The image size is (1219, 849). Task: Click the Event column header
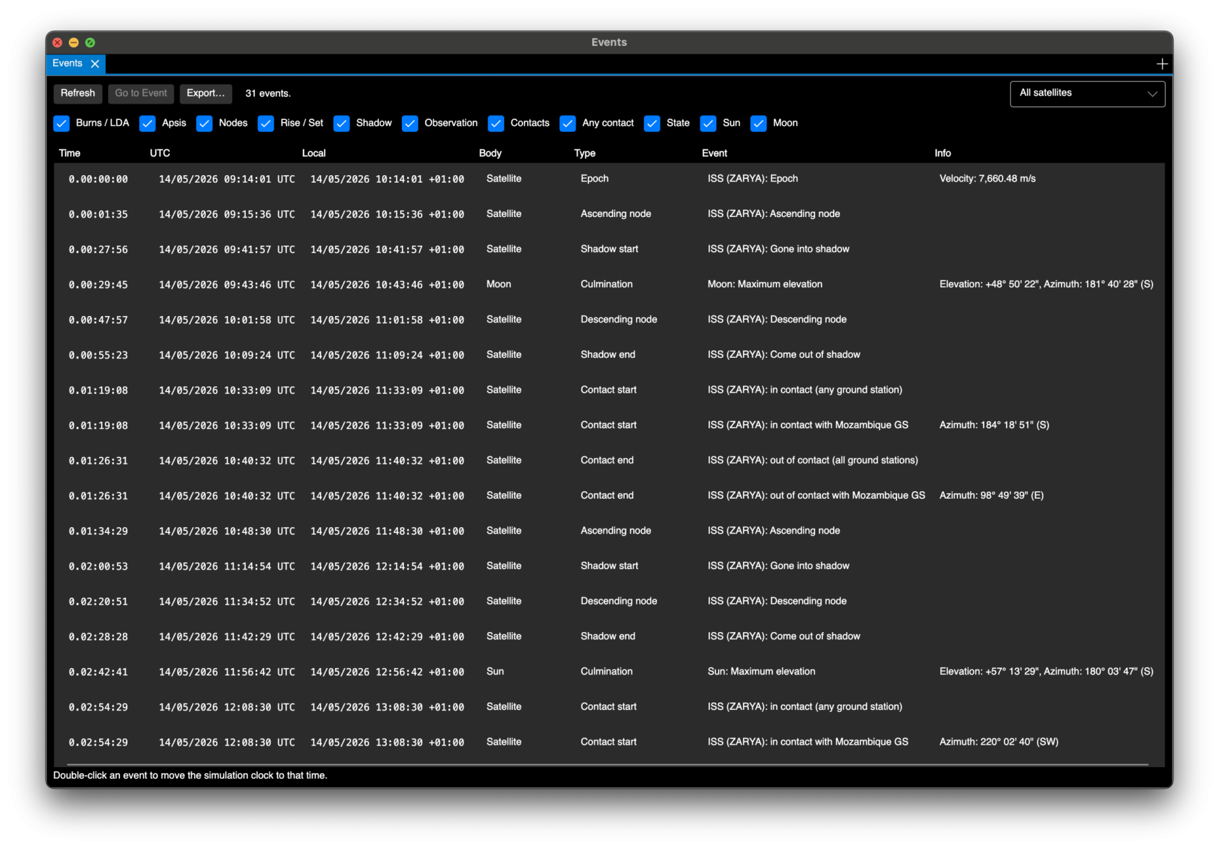click(714, 154)
